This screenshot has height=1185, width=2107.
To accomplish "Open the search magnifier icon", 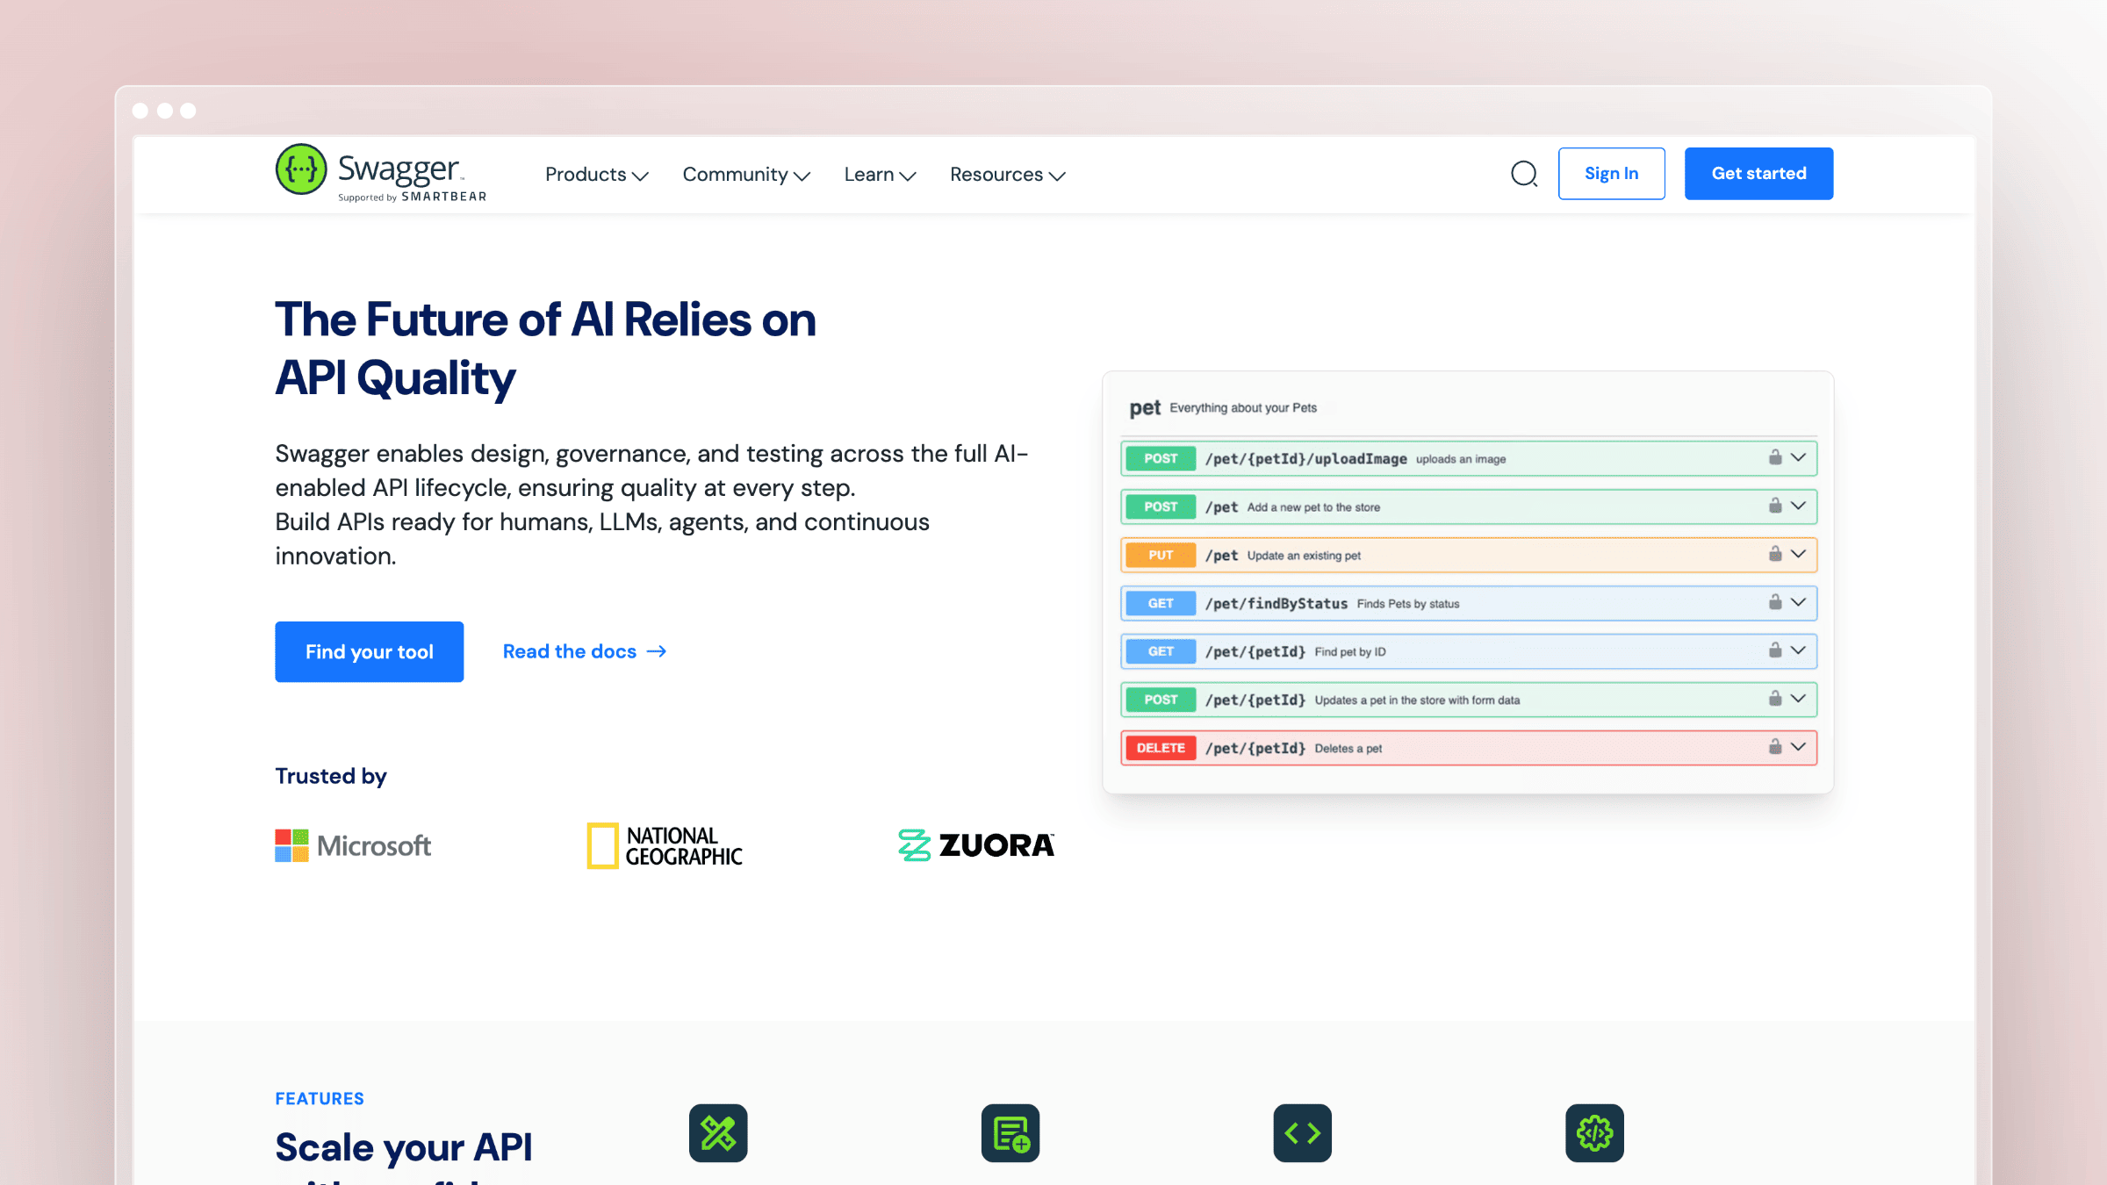I will click(1524, 174).
